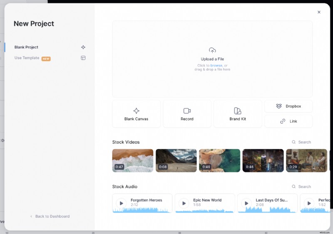
Task: Select the people talking 0:29 stock video
Action: (x=307, y=160)
